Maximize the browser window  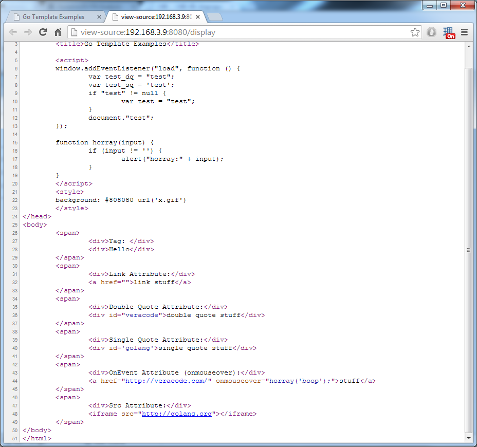tap(444, 5)
